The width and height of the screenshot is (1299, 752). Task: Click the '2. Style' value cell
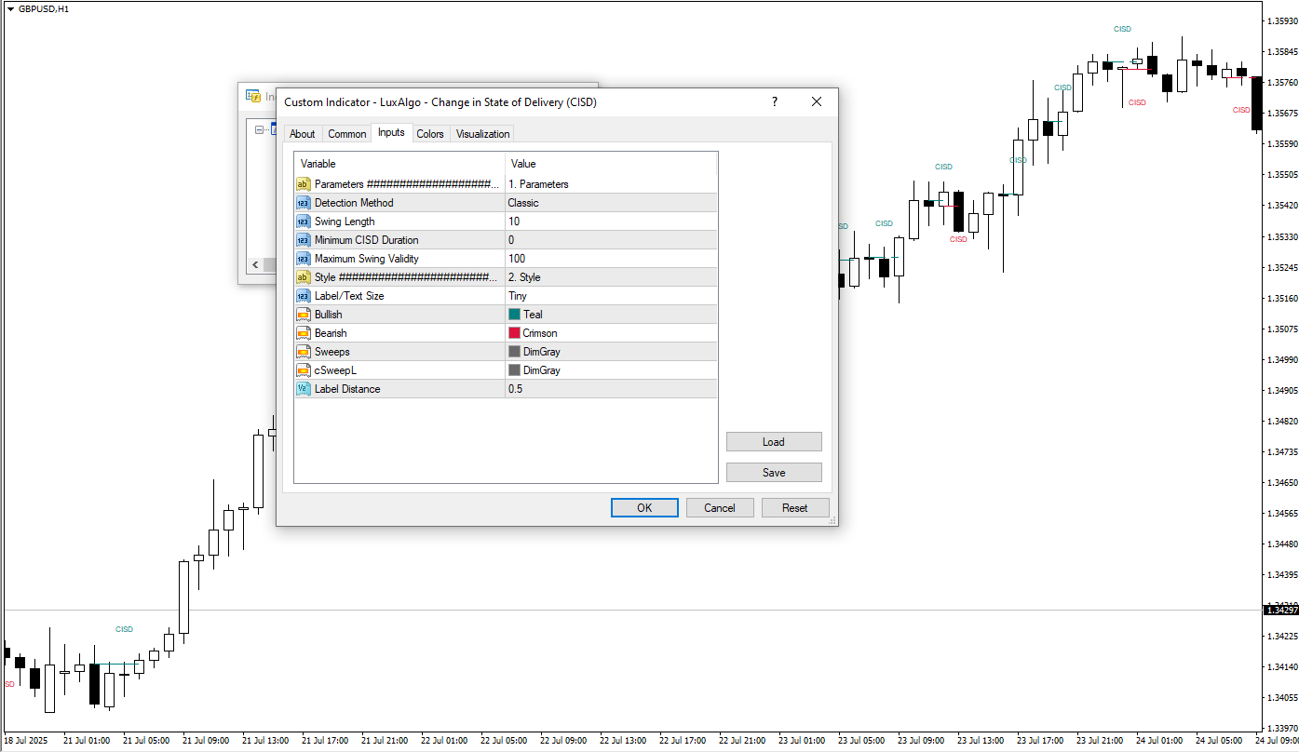(x=611, y=277)
